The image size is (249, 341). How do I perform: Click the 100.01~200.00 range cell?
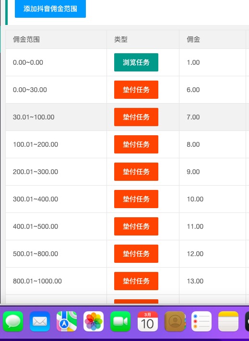(56, 144)
